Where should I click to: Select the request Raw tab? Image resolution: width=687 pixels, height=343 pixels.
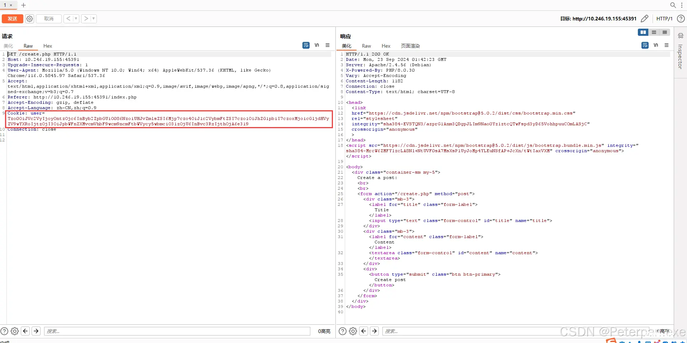click(28, 46)
